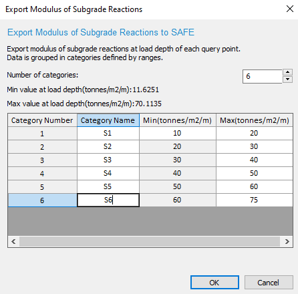
Task: Edit the S3 category name cell
Action: click(108, 160)
